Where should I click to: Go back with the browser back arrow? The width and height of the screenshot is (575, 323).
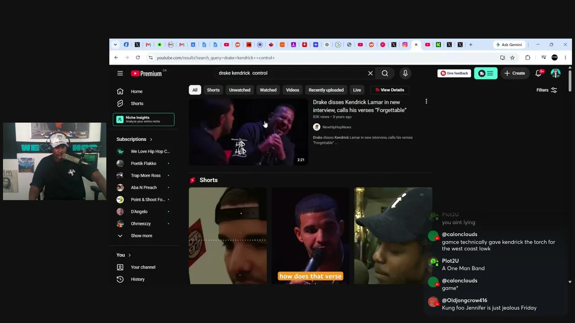(x=116, y=57)
